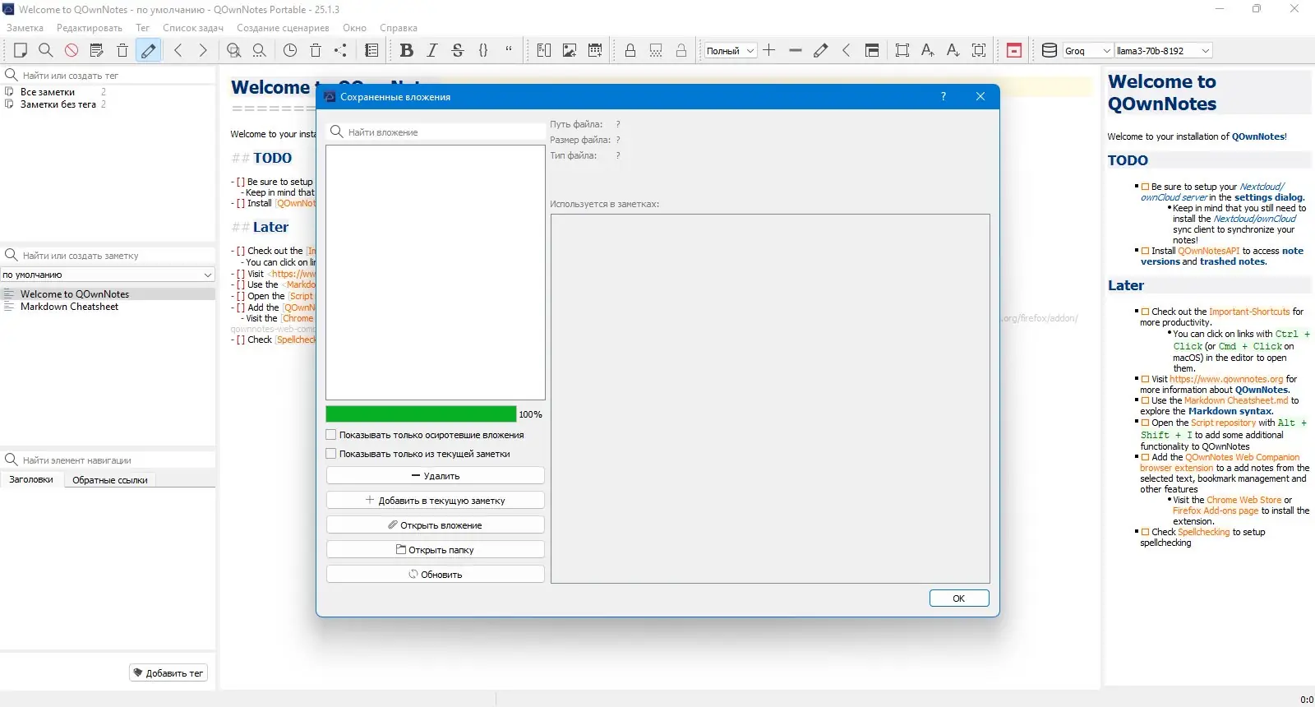This screenshot has width=1315, height=707.
Task: Click the plus icon next to Полный dropdown
Action: [769, 50]
